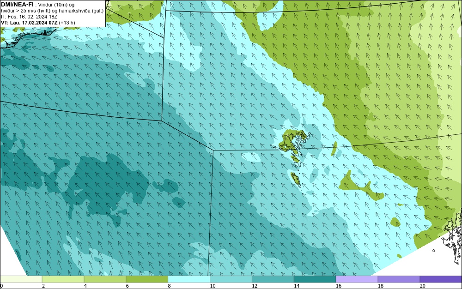
Task: Click the legend label '6'
Action: pyautogui.click(x=128, y=286)
